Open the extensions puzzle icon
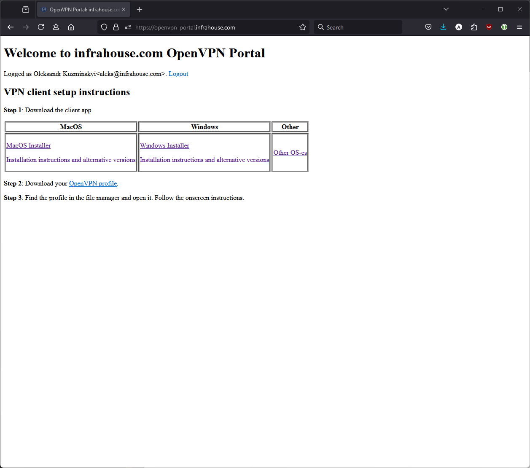The height and width of the screenshot is (468, 530). (474, 27)
